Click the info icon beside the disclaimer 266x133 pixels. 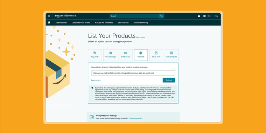pyautogui.click(x=92, y=88)
